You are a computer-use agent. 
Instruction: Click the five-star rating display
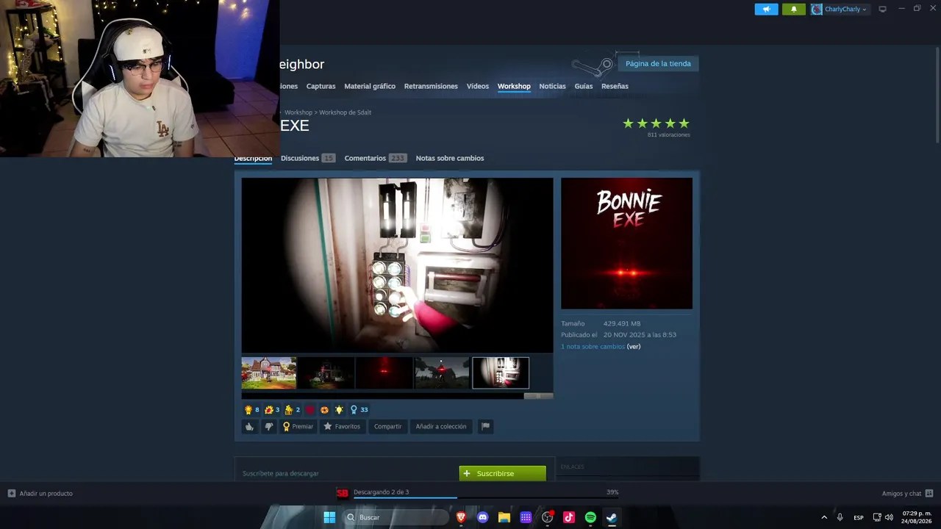[656, 123]
